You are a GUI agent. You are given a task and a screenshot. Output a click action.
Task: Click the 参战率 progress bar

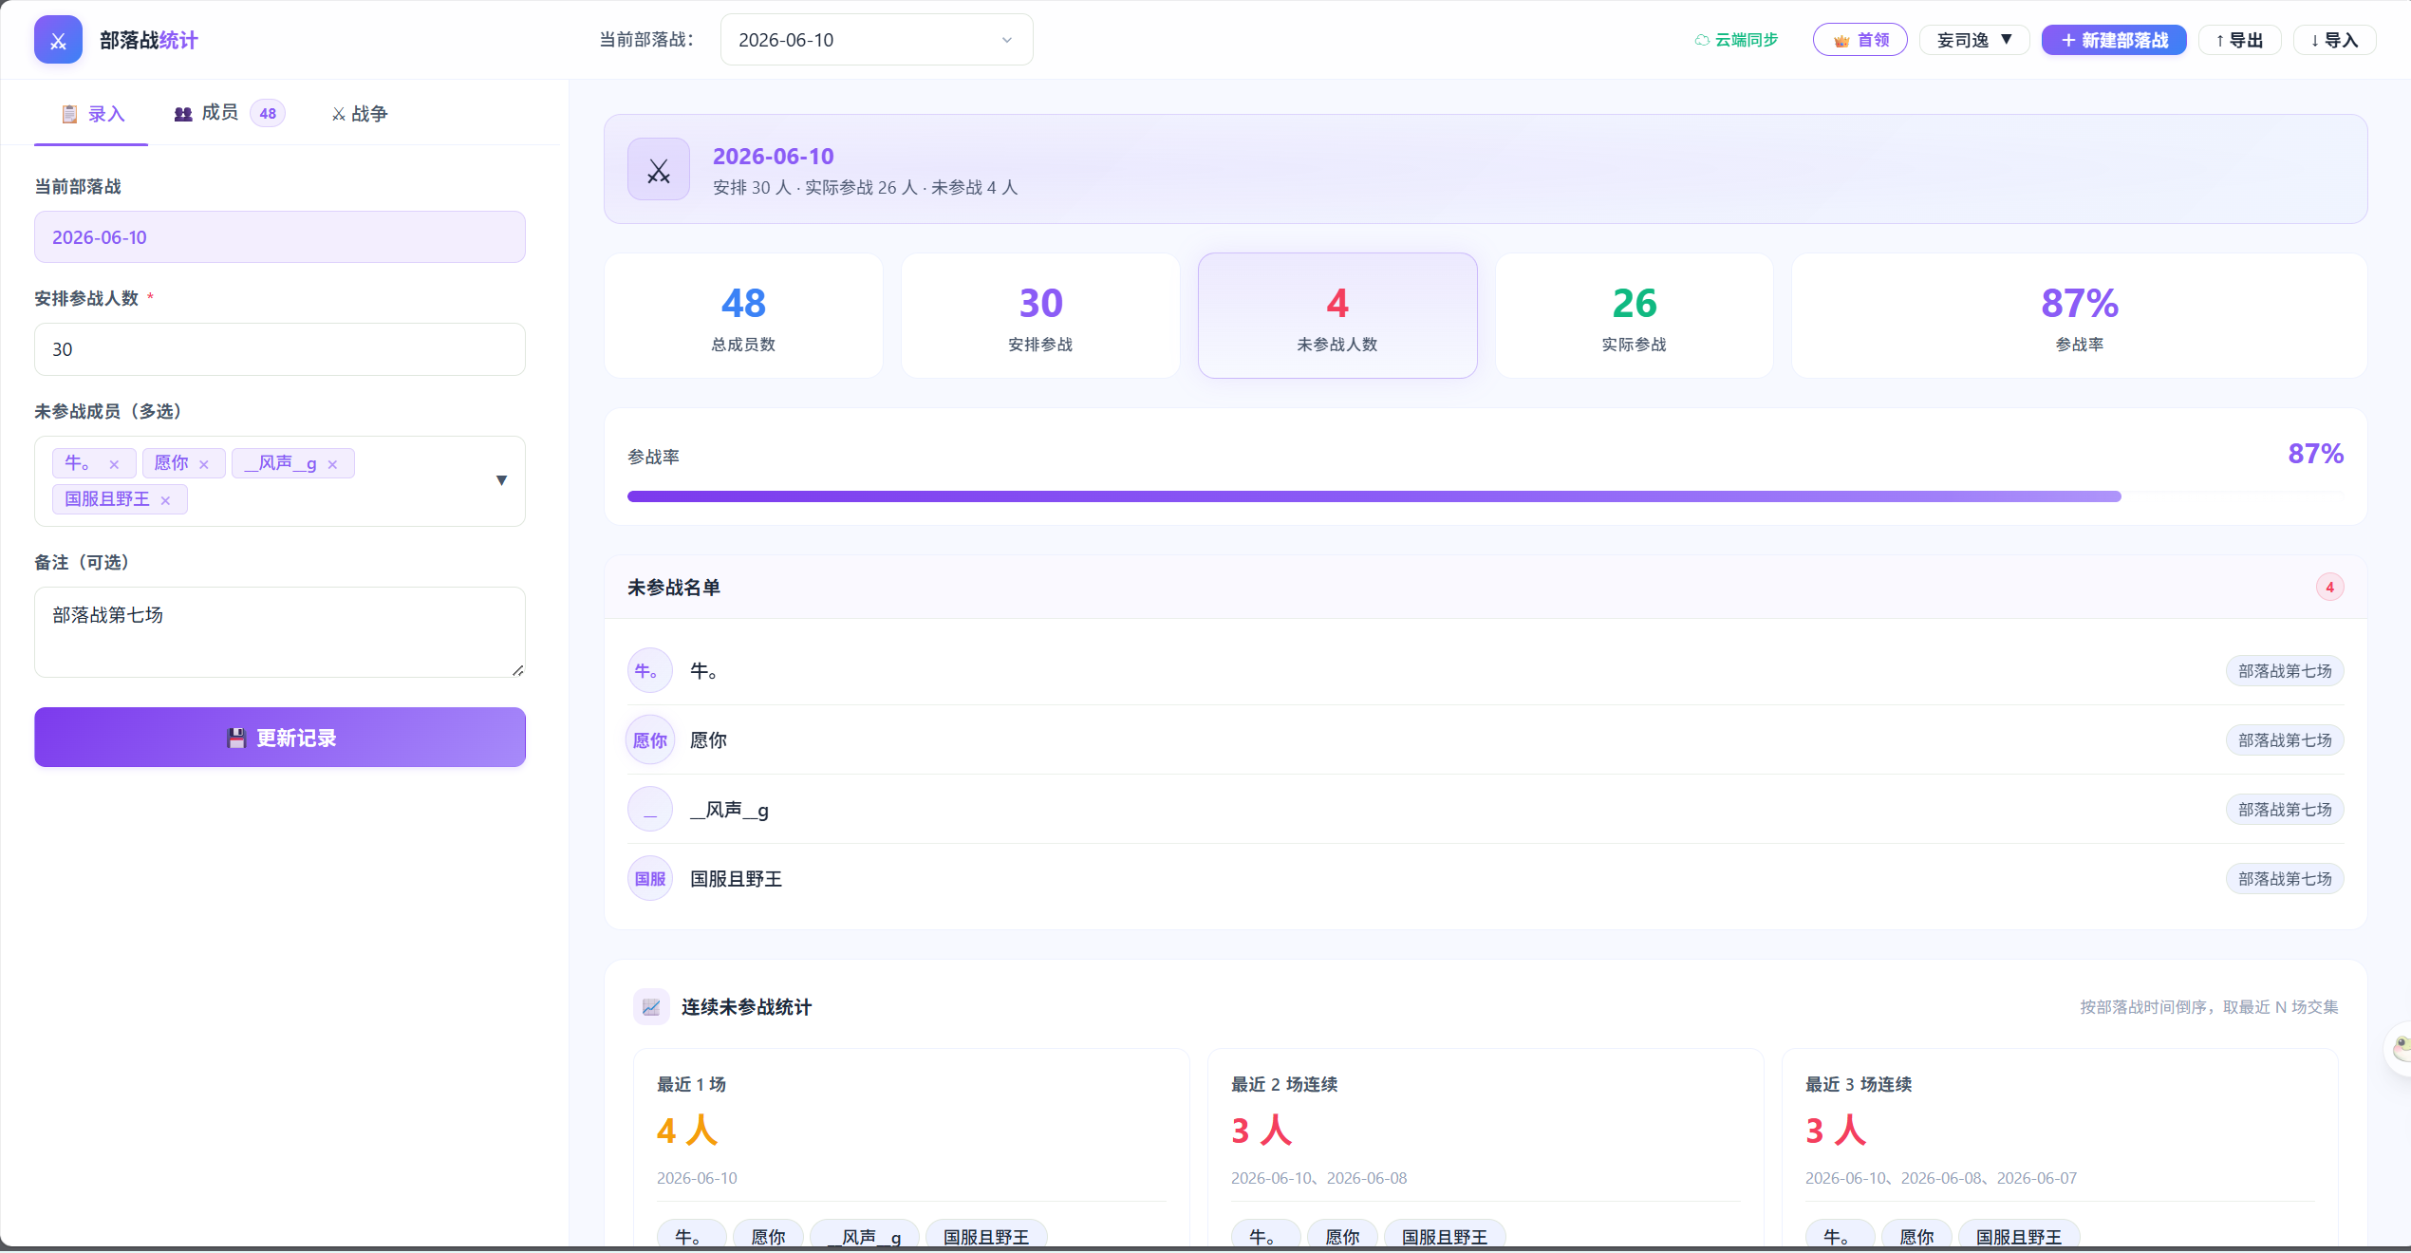point(1486,496)
